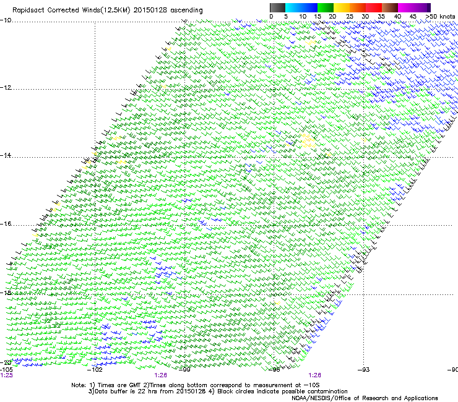Click the '20150128 ascending' text in title
The width and height of the screenshot is (458, 402).
(168, 11)
